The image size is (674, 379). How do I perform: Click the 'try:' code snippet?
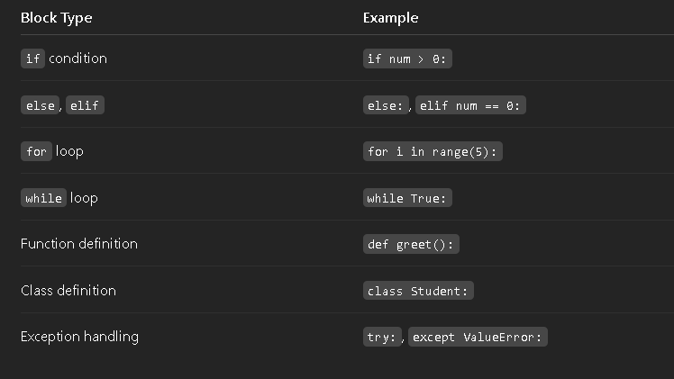[x=381, y=337]
